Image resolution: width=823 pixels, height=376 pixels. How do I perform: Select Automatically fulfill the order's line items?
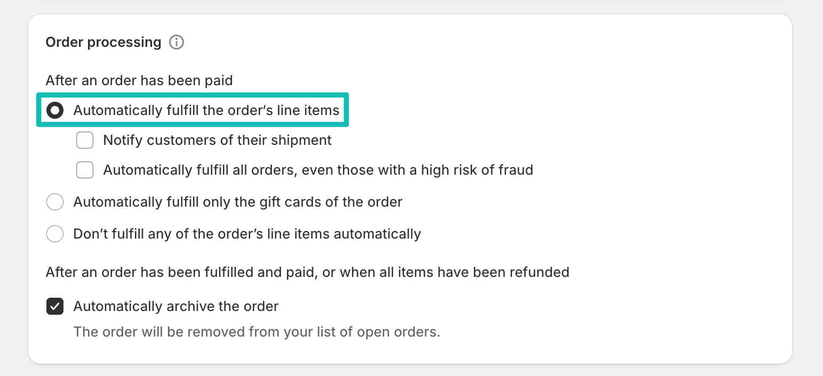[55, 110]
